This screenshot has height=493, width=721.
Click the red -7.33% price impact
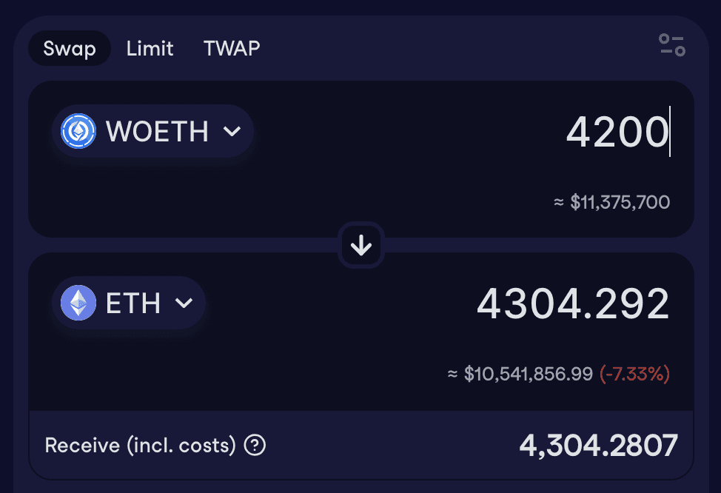pyautogui.click(x=634, y=375)
